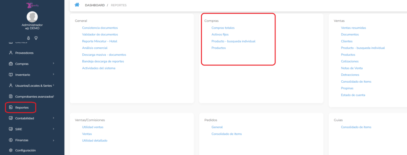Open Propinas report
The image size is (407, 155).
(x=347, y=89)
